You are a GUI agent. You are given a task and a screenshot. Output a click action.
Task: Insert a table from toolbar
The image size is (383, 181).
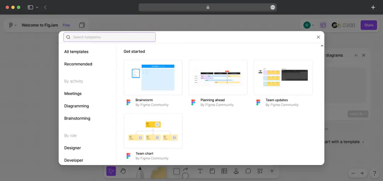(224, 171)
